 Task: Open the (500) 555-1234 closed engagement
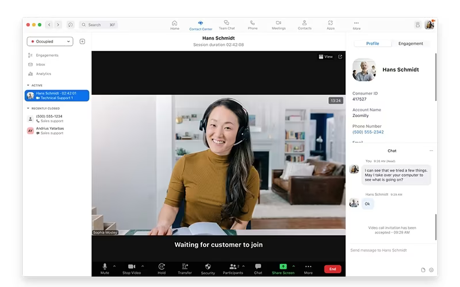57,119
